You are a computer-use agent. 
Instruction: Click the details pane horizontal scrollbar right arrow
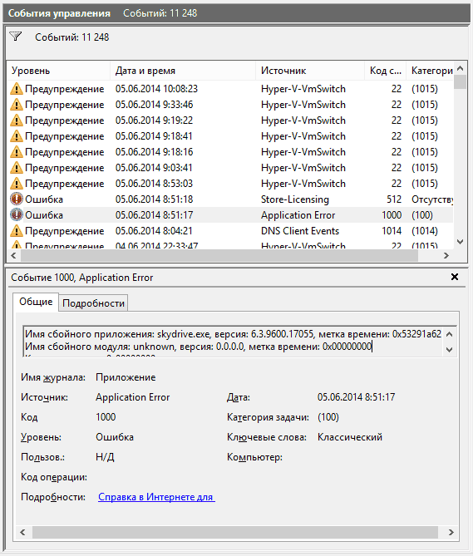tap(451, 532)
